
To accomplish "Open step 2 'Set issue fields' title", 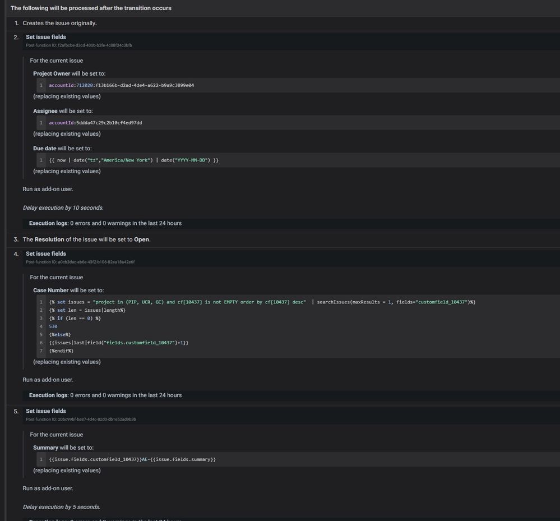I will coord(46,37).
